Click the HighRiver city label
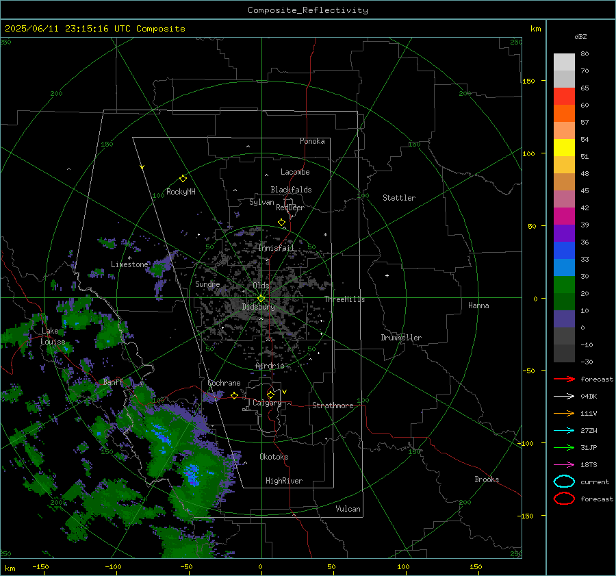 tap(284, 481)
